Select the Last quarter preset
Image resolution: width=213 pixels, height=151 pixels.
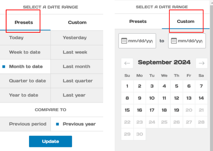point(77,81)
